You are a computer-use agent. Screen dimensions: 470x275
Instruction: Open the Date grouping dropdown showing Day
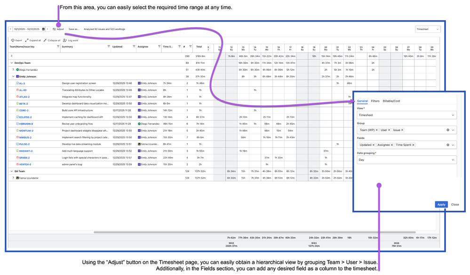pos(406,160)
